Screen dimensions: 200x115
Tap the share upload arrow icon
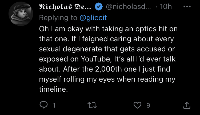(187, 105)
